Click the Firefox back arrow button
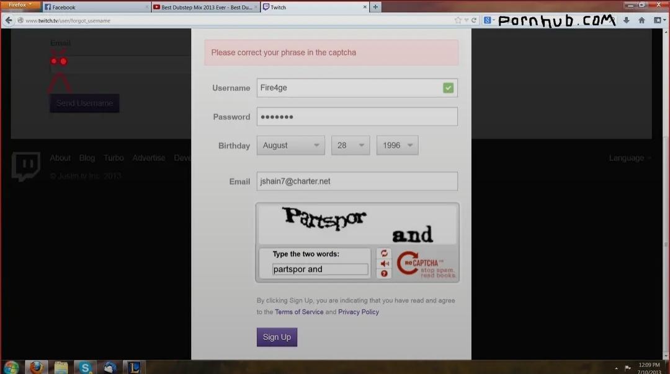 9,20
